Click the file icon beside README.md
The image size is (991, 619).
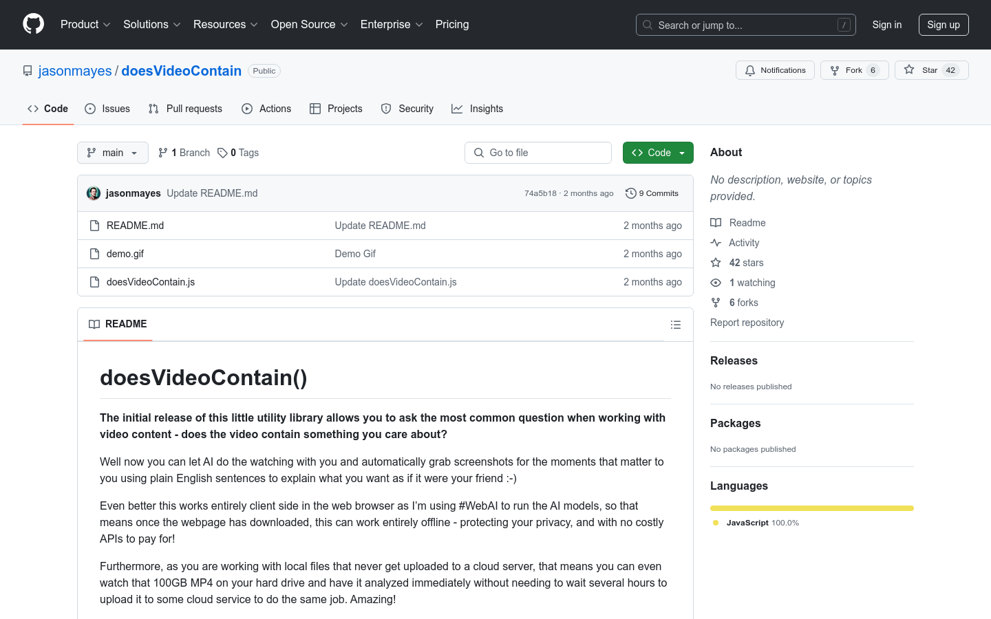click(95, 226)
